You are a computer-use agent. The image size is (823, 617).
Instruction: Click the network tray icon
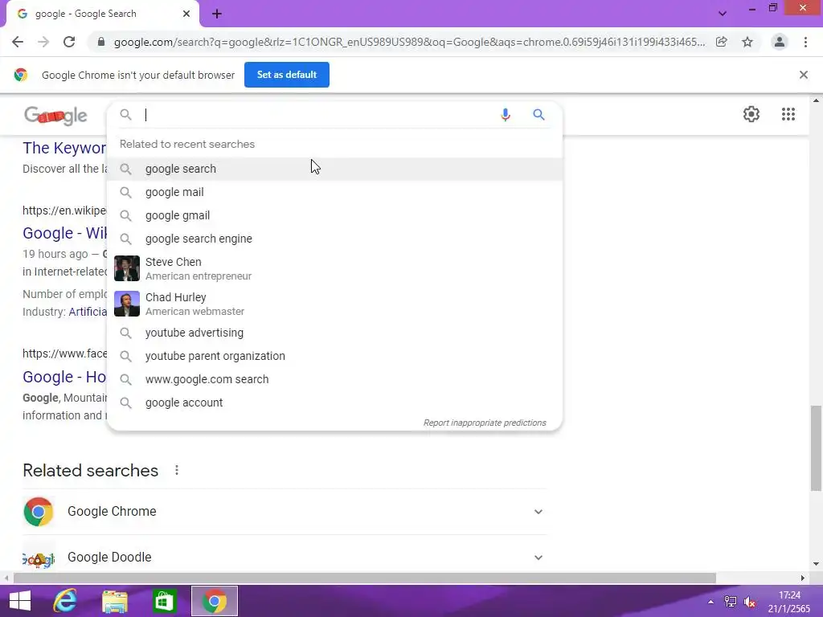point(730,602)
